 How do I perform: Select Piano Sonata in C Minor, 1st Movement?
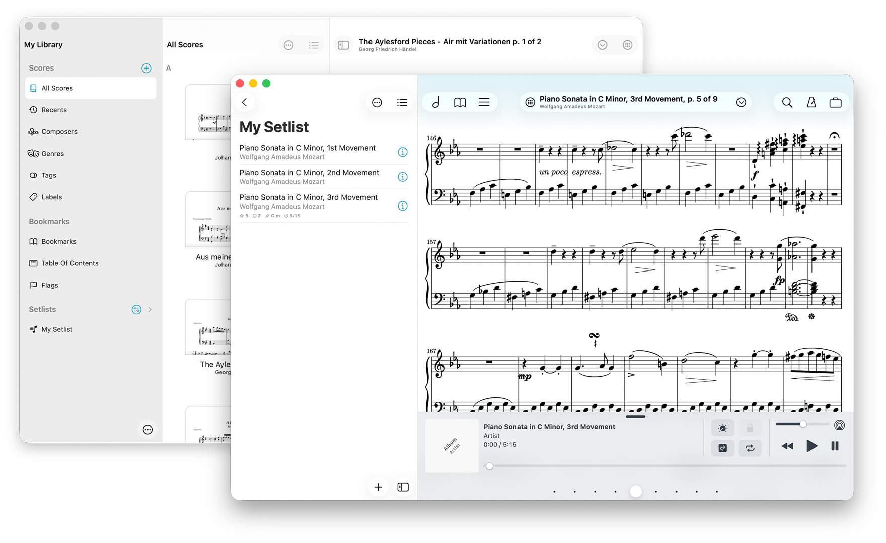point(323,152)
